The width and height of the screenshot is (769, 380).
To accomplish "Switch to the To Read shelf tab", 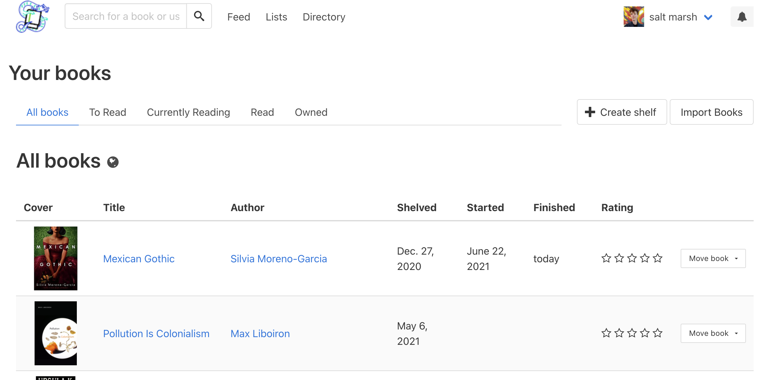I will (x=108, y=112).
